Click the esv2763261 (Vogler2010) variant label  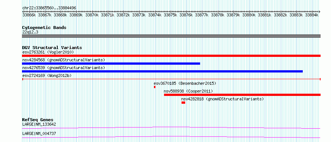click(48, 52)
